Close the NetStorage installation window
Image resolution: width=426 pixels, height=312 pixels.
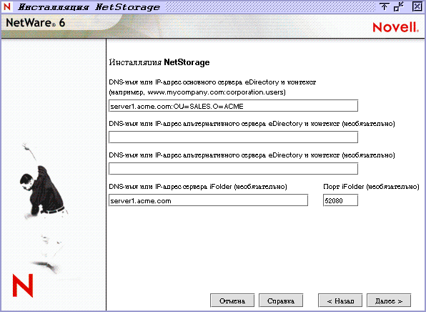pos(417,6)
